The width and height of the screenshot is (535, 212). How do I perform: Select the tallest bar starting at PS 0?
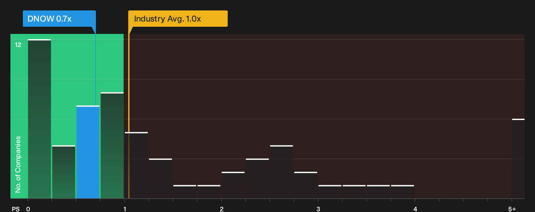point(39,119)
